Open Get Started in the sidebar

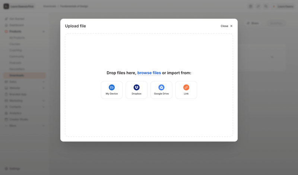[x=17, y=19]
